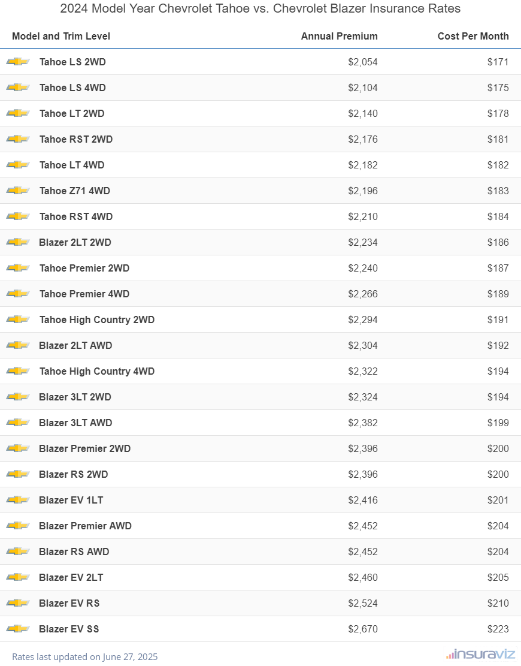Click the $2,182 annual premium value
521x666 pixels.
point(363,165)
